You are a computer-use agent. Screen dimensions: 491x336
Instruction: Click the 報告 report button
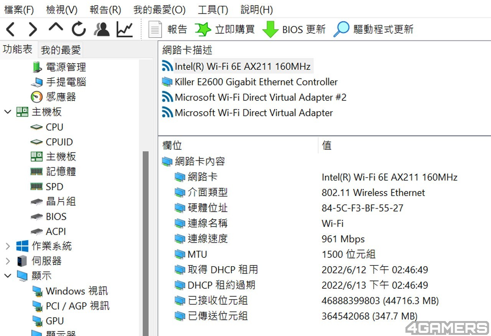pos(168,29)
